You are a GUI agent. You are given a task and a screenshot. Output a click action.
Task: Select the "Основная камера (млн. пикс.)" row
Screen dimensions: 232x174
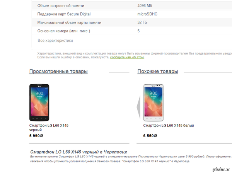64,31
